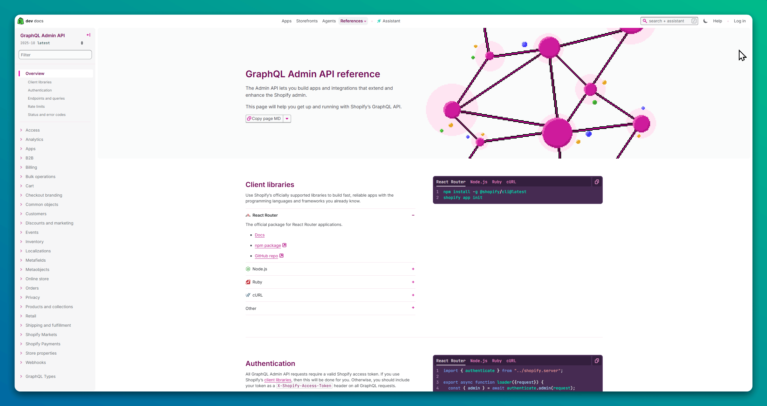Focus the sidebar Filter field

pyautogui.click(x=55, y=55)
